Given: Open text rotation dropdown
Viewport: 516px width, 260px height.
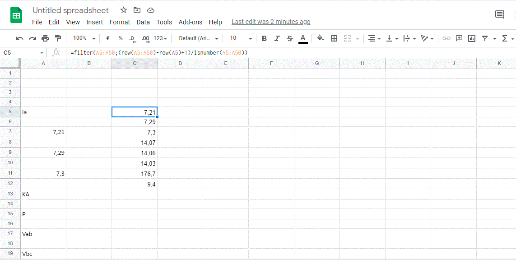Looking at the screenshot, I should click(x=428, y=38).
